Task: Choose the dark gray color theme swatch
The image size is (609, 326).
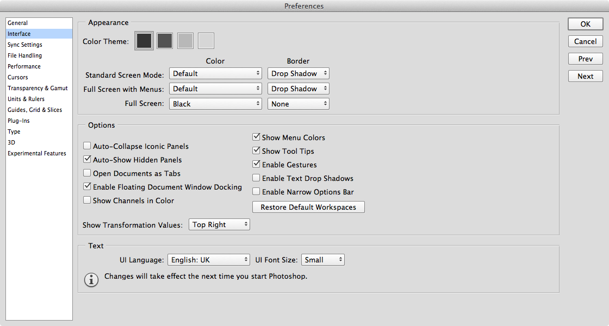Action: pos(165,41)
